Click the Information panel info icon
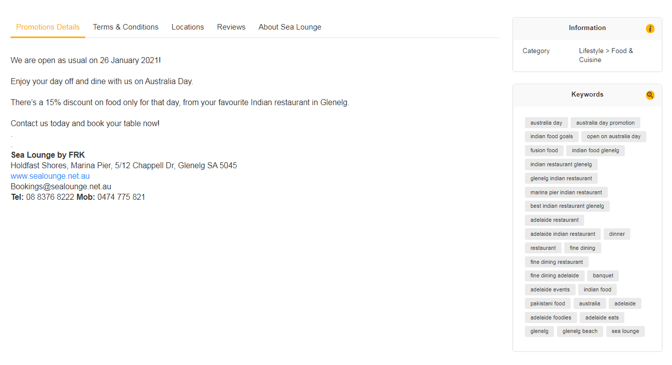Screen dimensions: 672x365 click(650, 29)
